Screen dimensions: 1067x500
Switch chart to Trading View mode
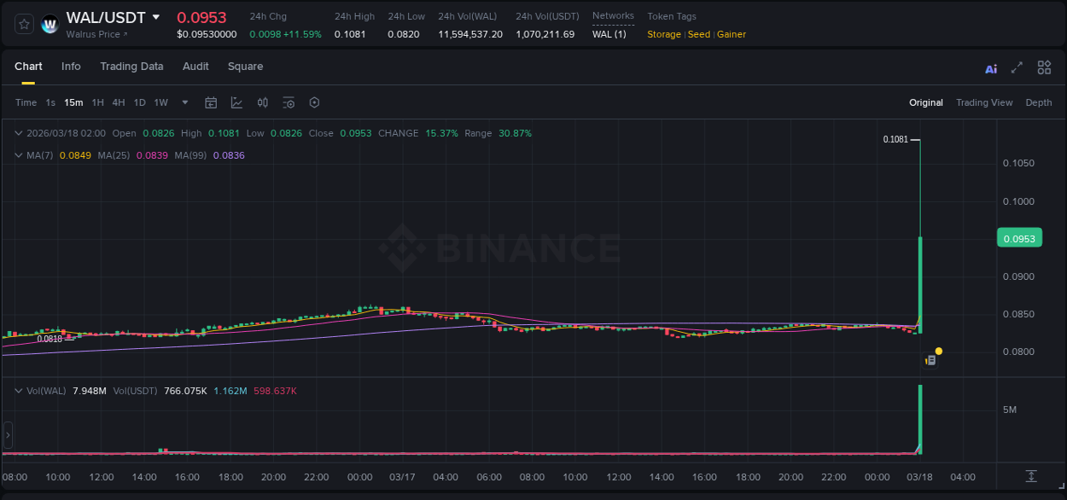(x=984, y=102)
